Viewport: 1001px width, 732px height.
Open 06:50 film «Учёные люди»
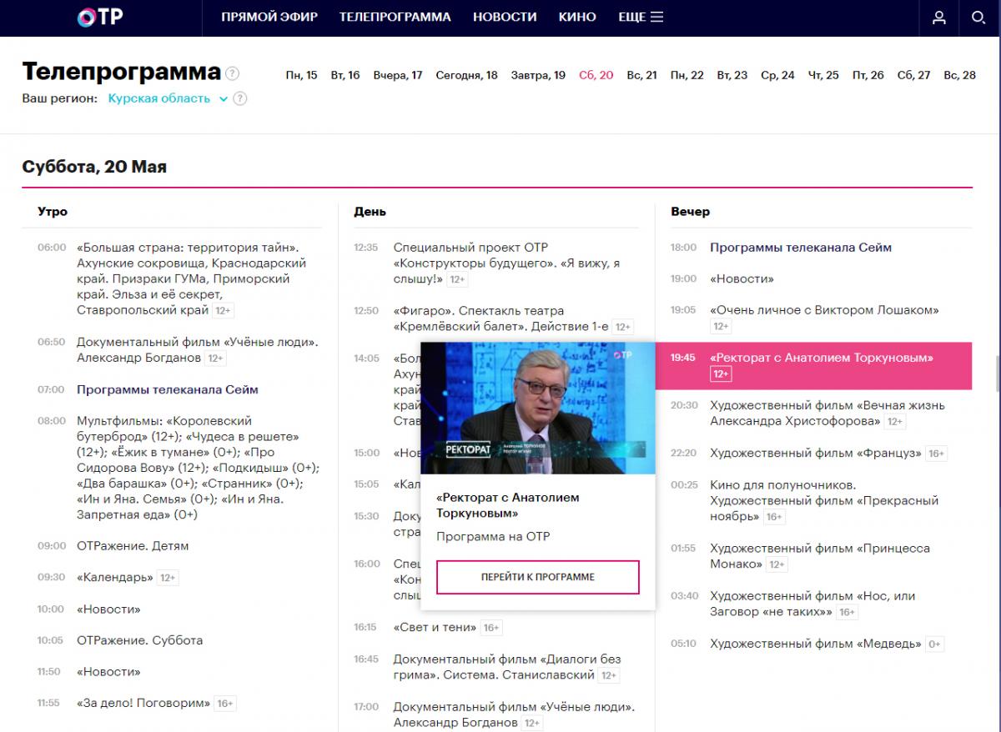[198, 350]
